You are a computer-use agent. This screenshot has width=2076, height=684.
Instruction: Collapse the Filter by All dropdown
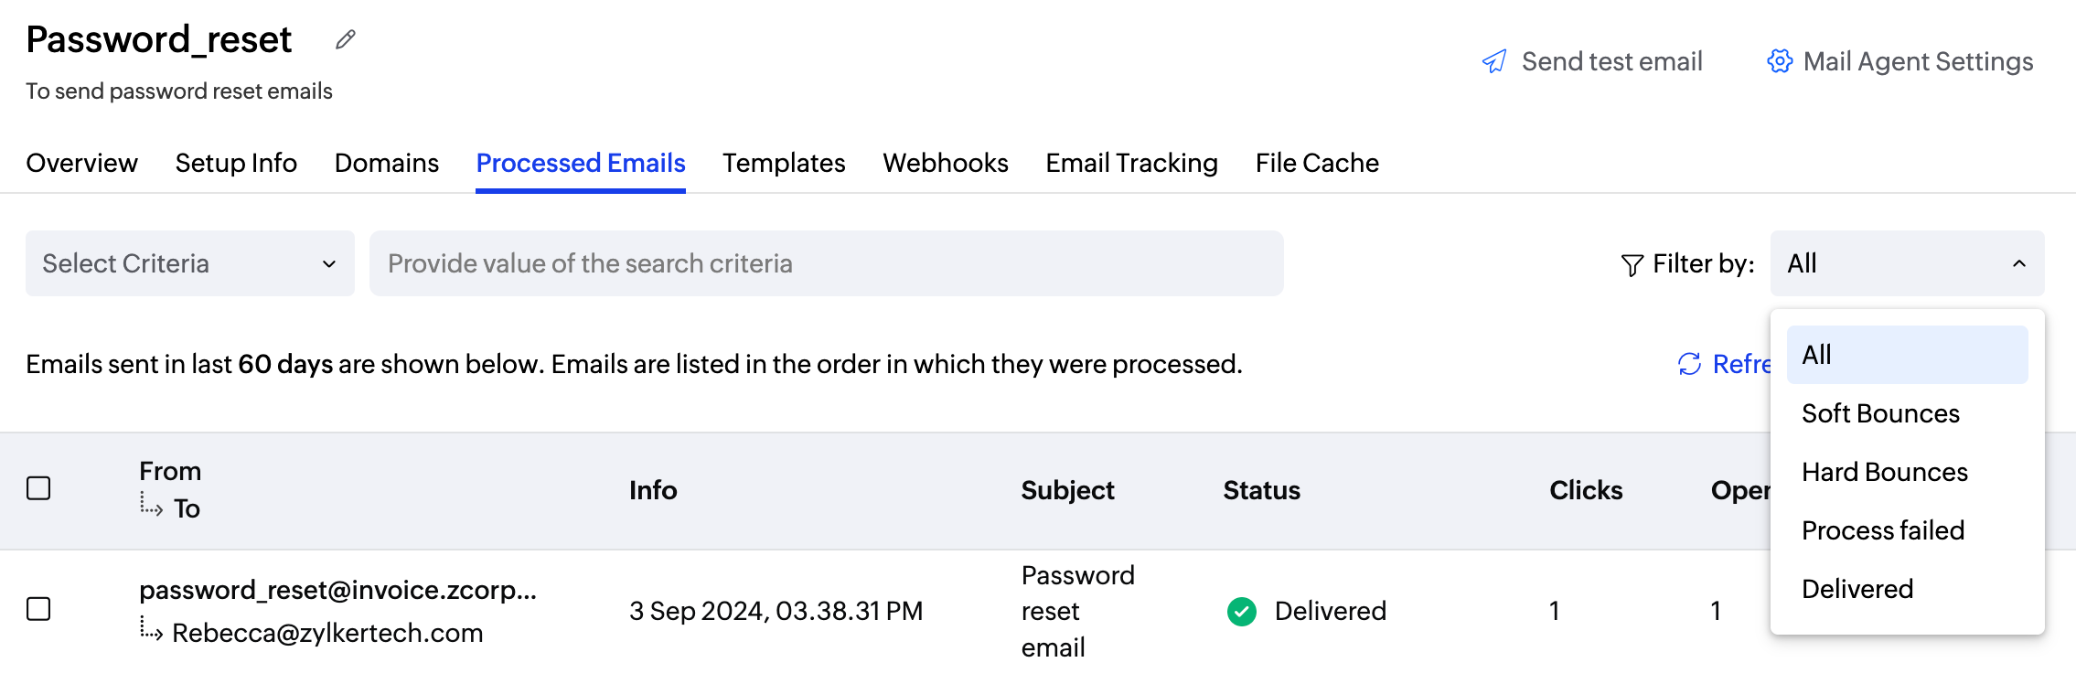1907,263
